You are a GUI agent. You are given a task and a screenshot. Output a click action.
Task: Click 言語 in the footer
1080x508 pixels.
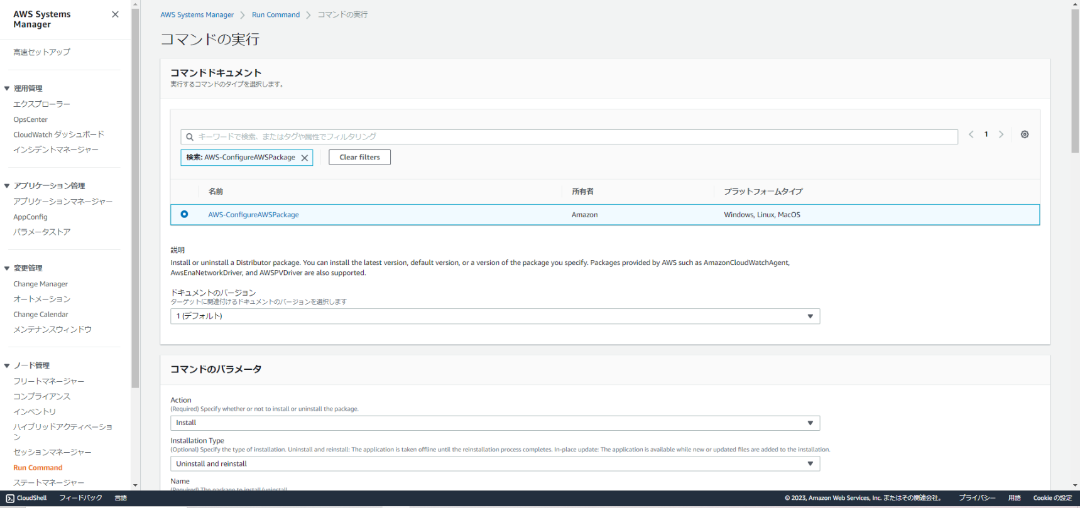pyautogui.click(x=121, y=498)
